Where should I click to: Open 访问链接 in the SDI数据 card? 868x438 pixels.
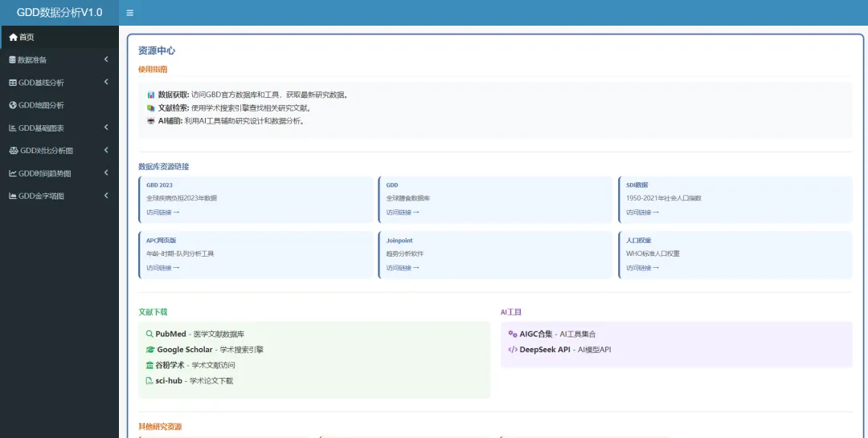pos(643,212)
